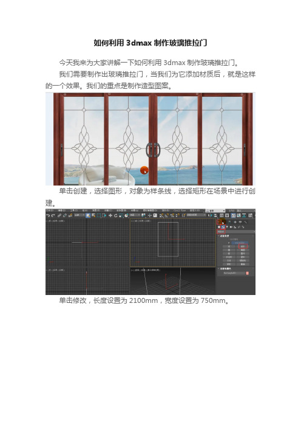Click the Undo arrow in 3ds Max toolbar
The image size is (301, 427).
48,215
